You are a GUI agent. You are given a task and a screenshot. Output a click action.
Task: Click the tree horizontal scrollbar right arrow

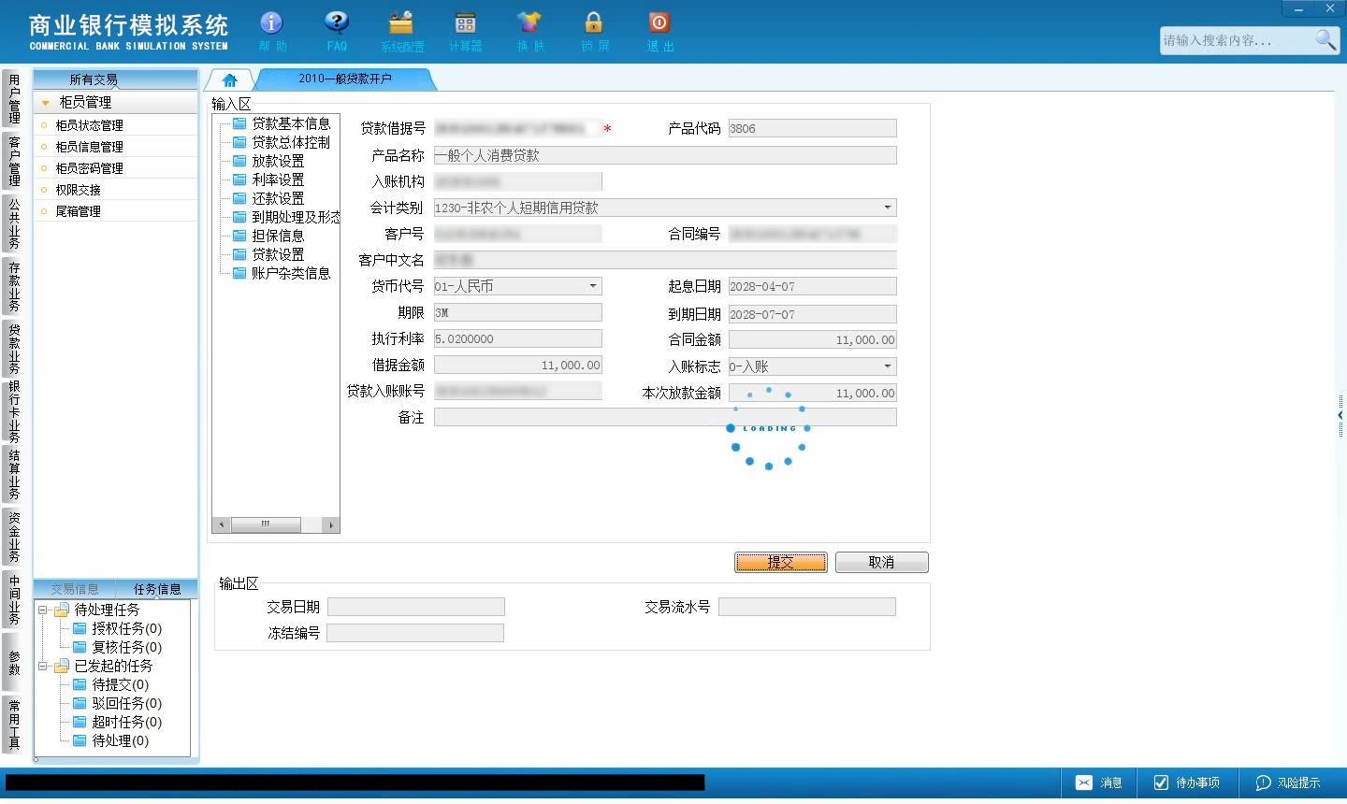coord(331,525)
